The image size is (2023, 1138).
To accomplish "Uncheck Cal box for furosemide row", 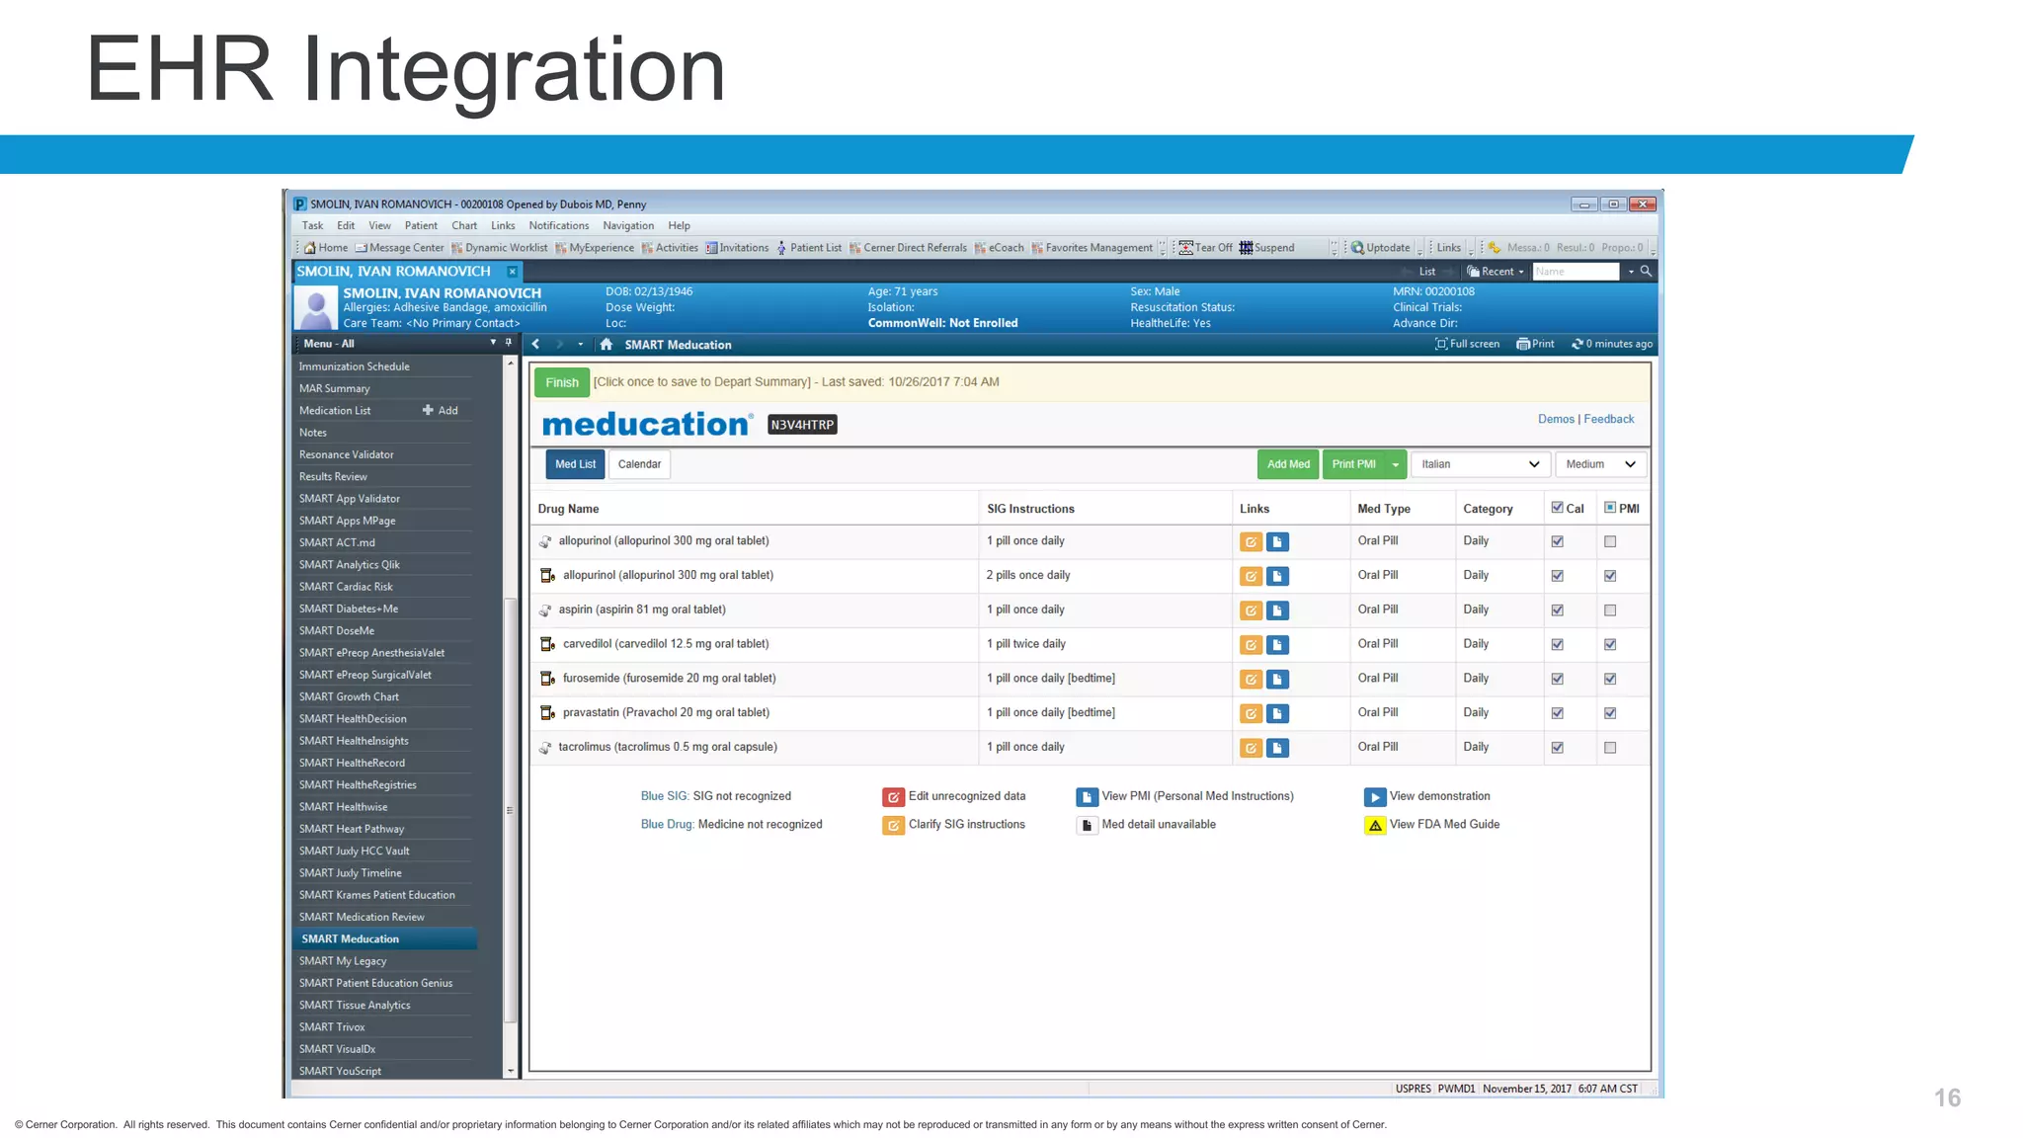I will [1557, 679].
